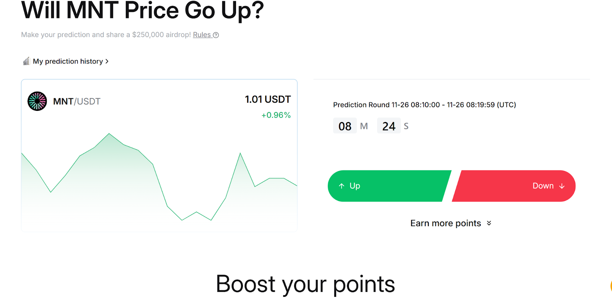Click the highest peak of the price chart
This screenshot has height=301, width=612.
[x=109, y=133]
